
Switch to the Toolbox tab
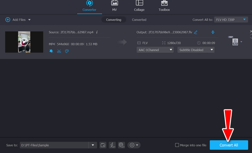pyautogui.click(x=164, y=6)
